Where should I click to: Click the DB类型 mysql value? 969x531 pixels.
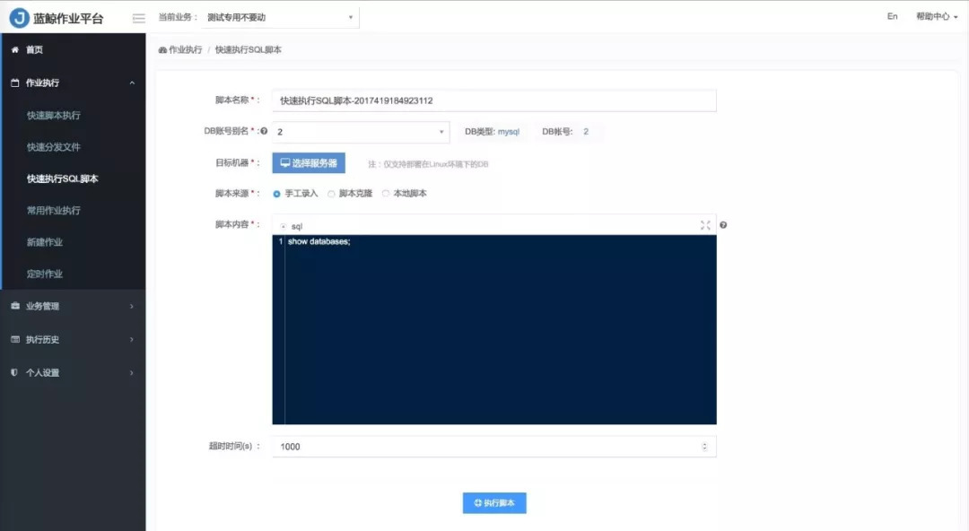509,132
